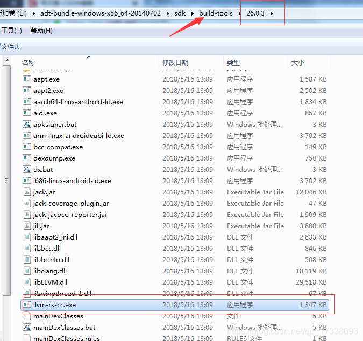363x341 pixels.
Task: Click the aidl.exe application icon
Action: click(x=27, y=113)
